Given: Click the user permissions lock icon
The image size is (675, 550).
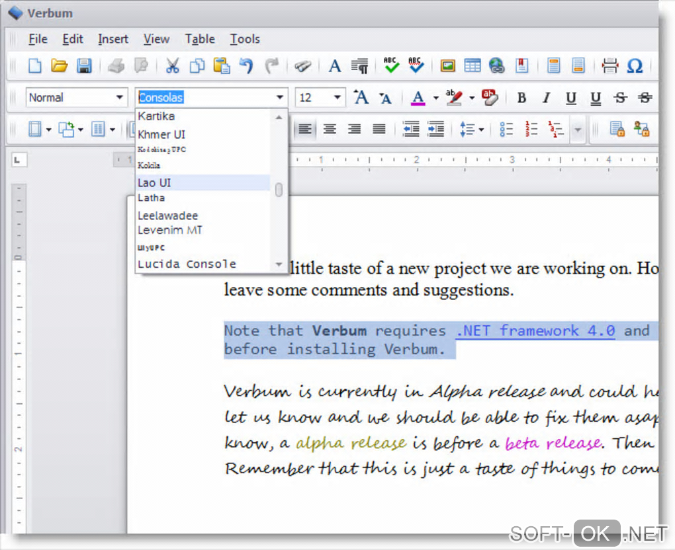Looking at the screenshot, I should pos(641,129).
